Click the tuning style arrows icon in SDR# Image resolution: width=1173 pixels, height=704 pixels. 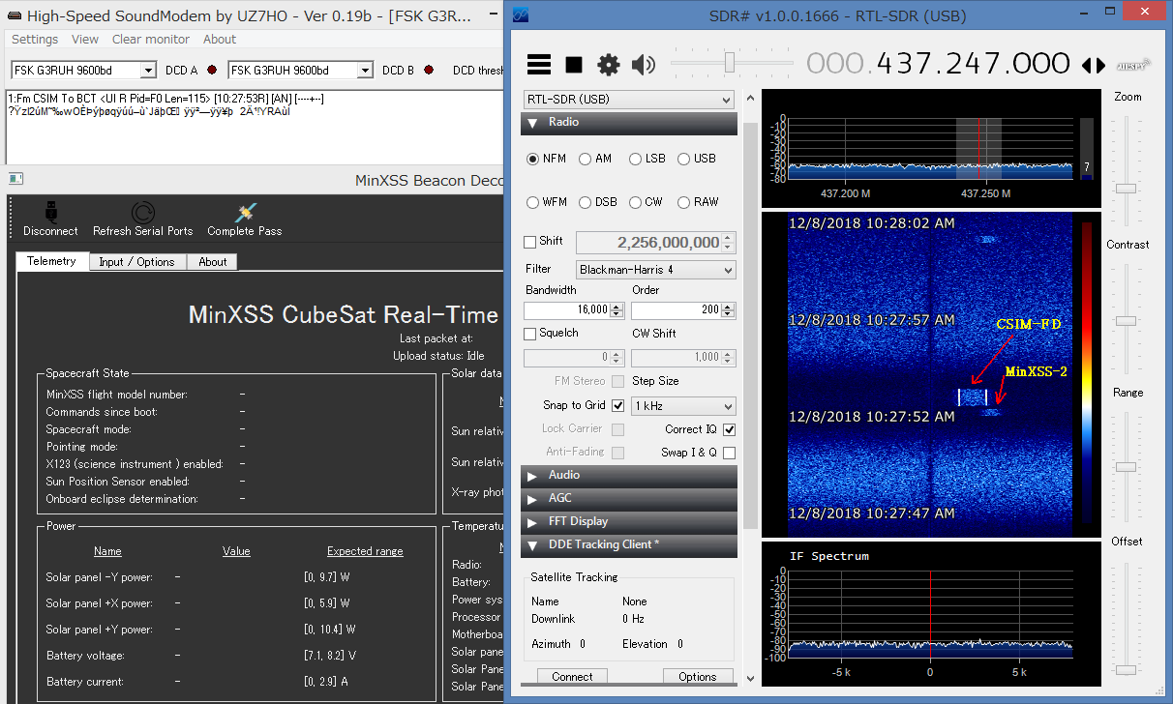pyautogui.click(x=1094, y=65)
